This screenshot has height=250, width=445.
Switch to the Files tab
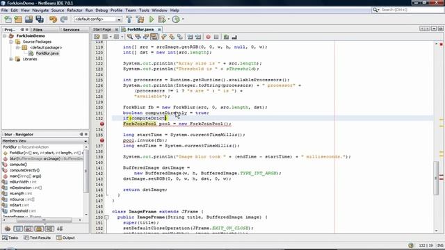(38, 29)
